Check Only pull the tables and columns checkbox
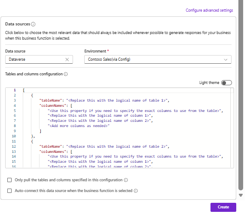 (x=9, y=180)
